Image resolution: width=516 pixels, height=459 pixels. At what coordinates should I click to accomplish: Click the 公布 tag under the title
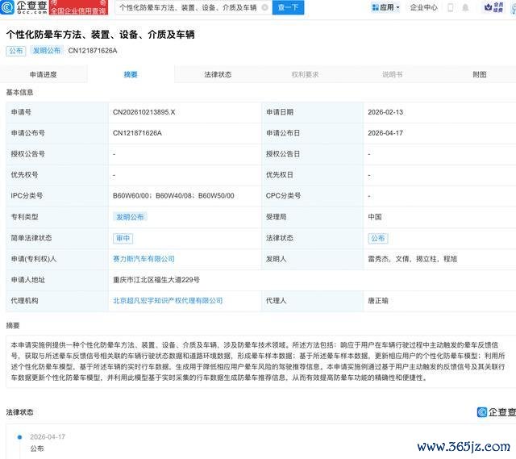pos(16,51)
